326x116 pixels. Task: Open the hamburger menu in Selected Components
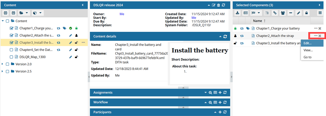coord(320,13)
